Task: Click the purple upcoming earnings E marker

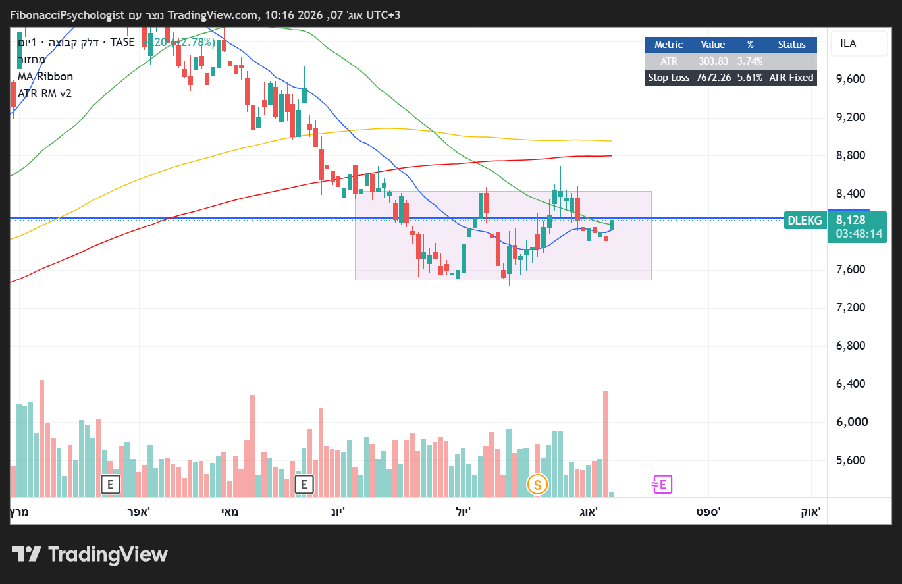Action: click(x=662, y=485)
